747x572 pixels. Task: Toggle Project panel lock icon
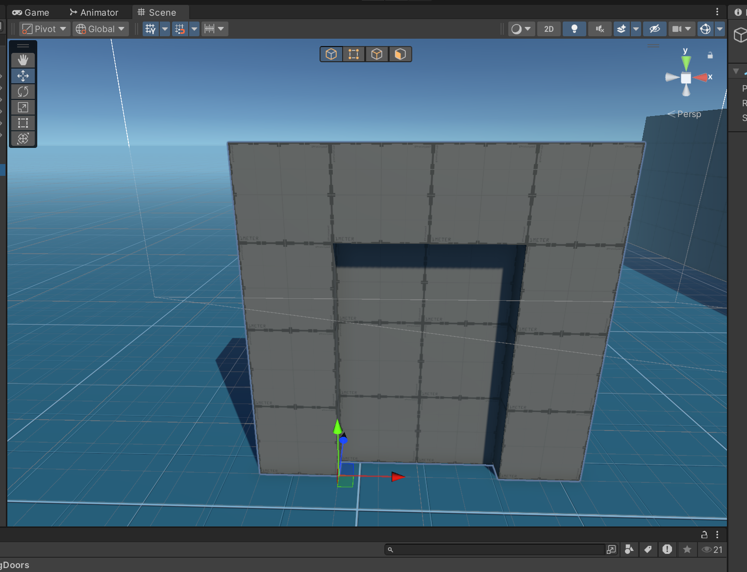tap(704, 534)
